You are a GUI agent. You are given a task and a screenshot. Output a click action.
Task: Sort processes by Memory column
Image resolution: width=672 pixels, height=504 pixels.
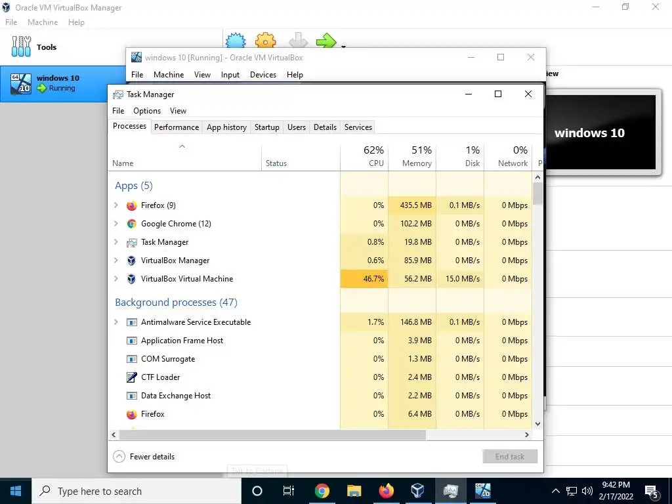412,157
